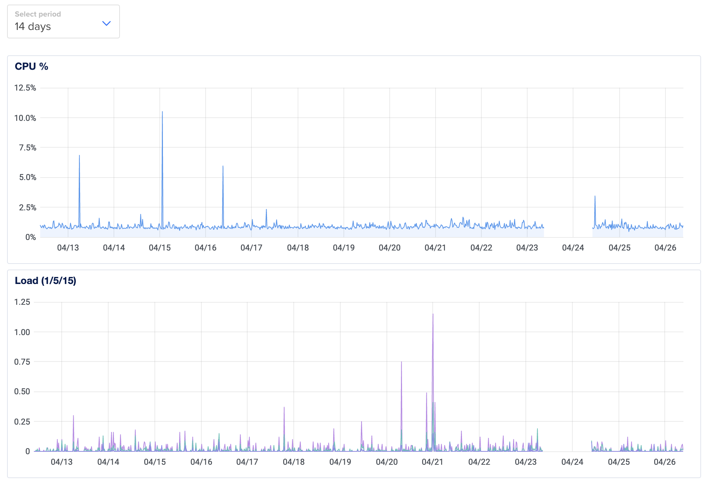Screen dimensions: 706x482
Task: Click the 0.50 axis label on Load chart
Action: coord(22,391)
